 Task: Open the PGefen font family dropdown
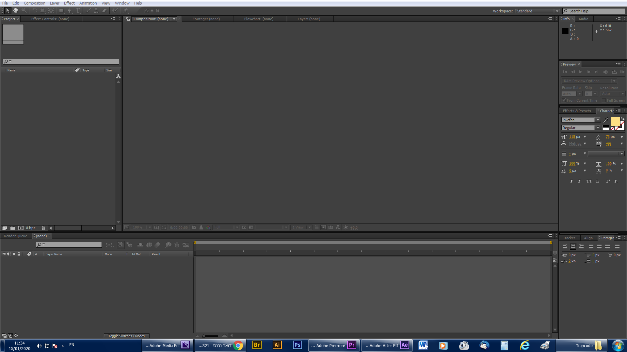[x=598, y=120]
